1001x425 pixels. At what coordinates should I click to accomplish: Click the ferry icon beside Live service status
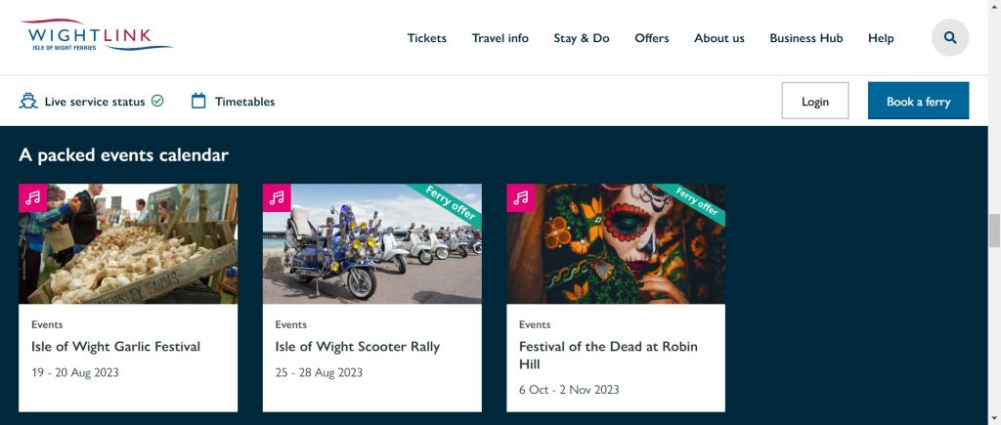[x=28, y=101]
